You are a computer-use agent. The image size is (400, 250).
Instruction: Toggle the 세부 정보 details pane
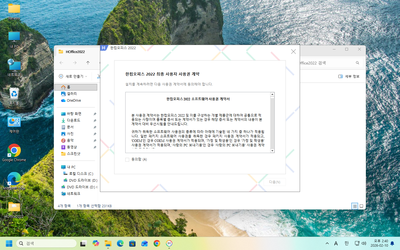pos(349,76)
